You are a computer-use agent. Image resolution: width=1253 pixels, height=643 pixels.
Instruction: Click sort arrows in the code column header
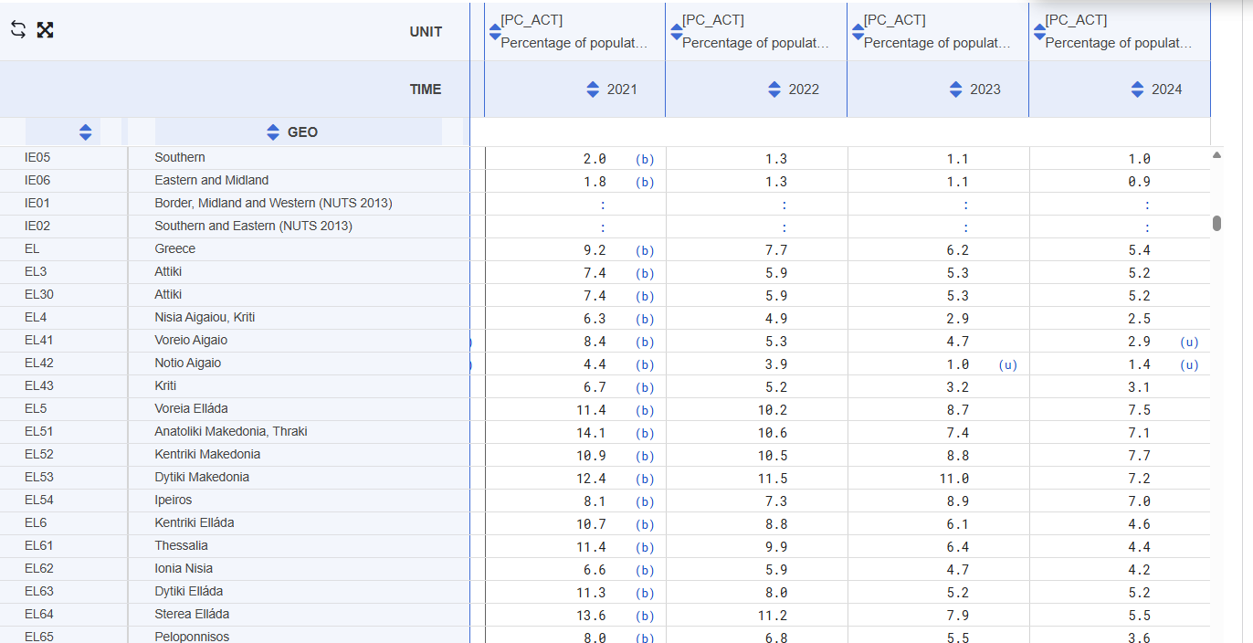click(x=85, y=132)
